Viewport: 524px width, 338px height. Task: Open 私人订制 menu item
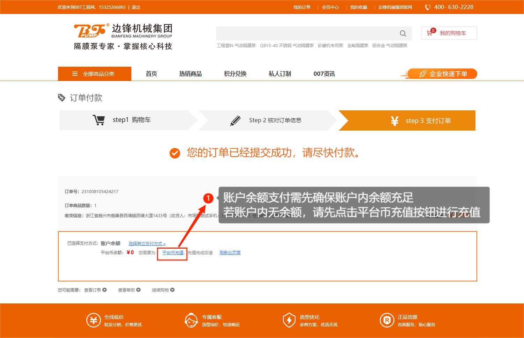click(280, 74)
